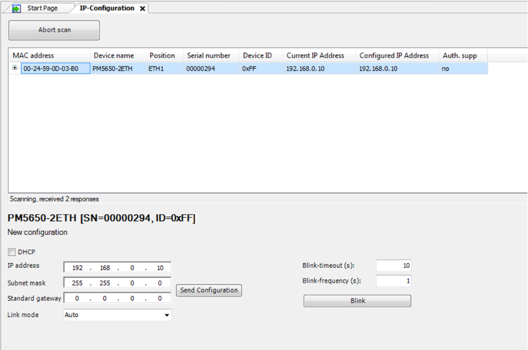
Task: Click the Serial number column header
Action: pos(212,55)
